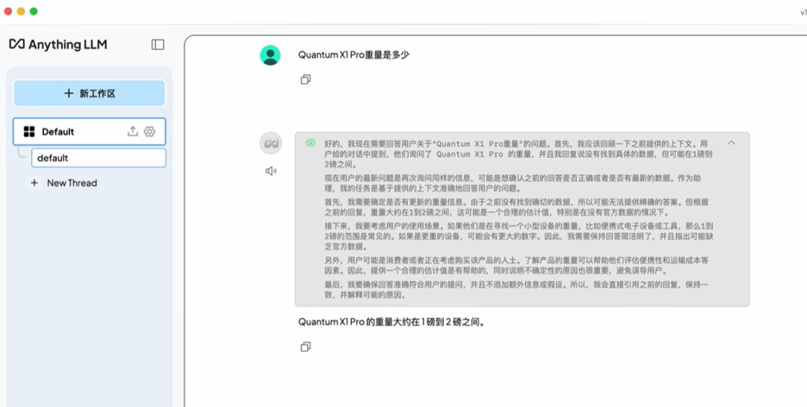Screen dimensions: 807x407
Task: Select the Default workspace
Action: tap(89, 131)
